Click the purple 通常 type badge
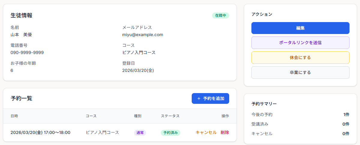This screenshot has width=360, height=145. coord(140,133)
